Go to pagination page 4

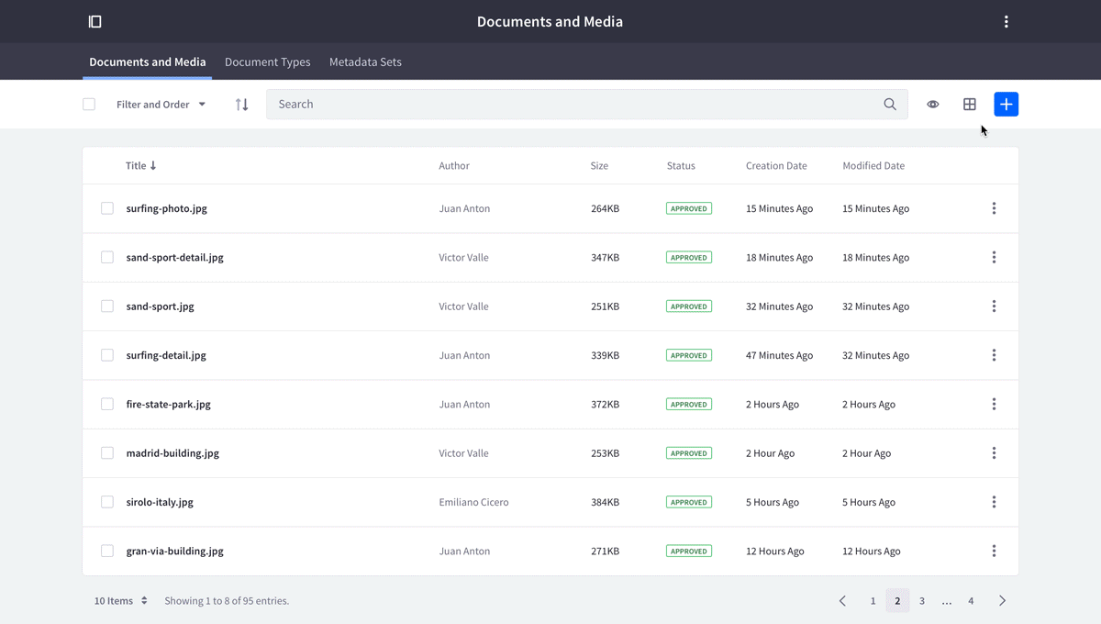click(x=970, y=600)
